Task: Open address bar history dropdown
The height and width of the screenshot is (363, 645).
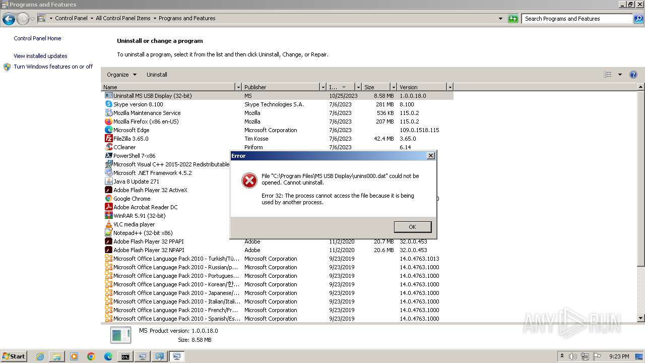Action: point(500,19)
